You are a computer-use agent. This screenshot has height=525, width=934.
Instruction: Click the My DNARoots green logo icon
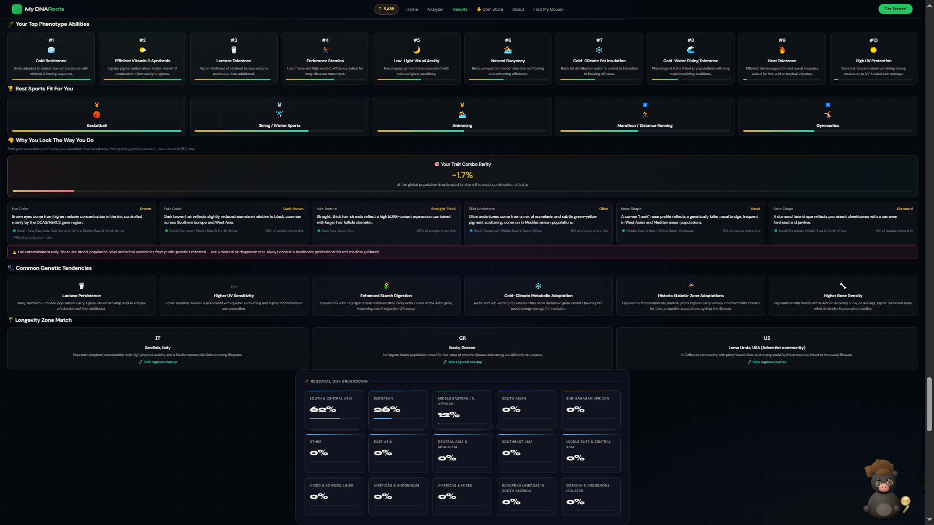17,9
